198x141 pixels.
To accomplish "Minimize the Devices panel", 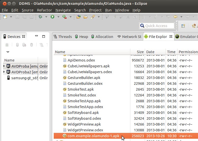I will [x=37, y=36].
